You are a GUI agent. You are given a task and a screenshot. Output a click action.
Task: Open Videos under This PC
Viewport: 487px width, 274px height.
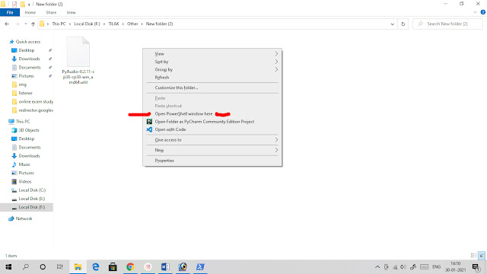(x=25, y=181)
